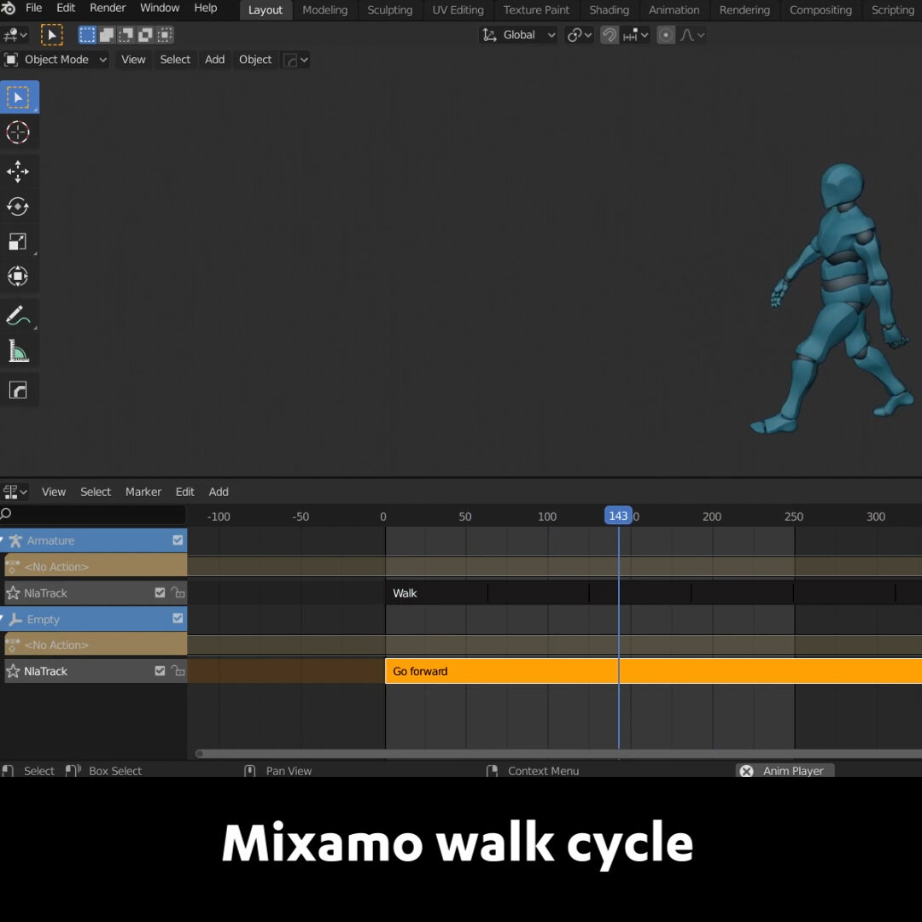Screen dimensions: 922x922
Task: Toggle lock on Empty NlaTrack
Action: [178, 670]
